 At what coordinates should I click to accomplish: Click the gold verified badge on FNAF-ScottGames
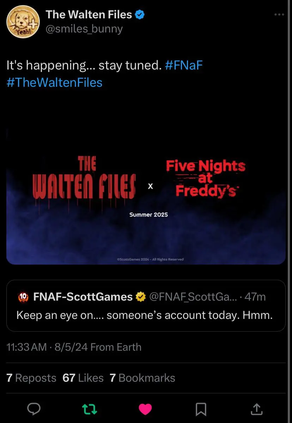point(141,297)
